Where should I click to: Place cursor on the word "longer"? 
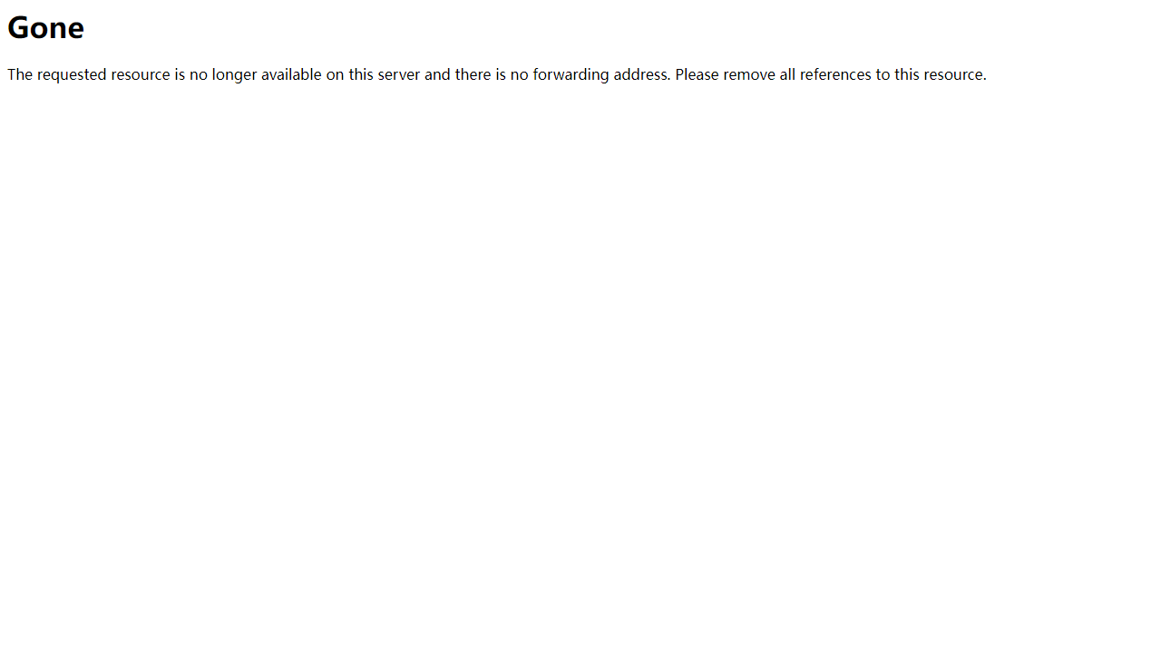(x=235, y=74)
